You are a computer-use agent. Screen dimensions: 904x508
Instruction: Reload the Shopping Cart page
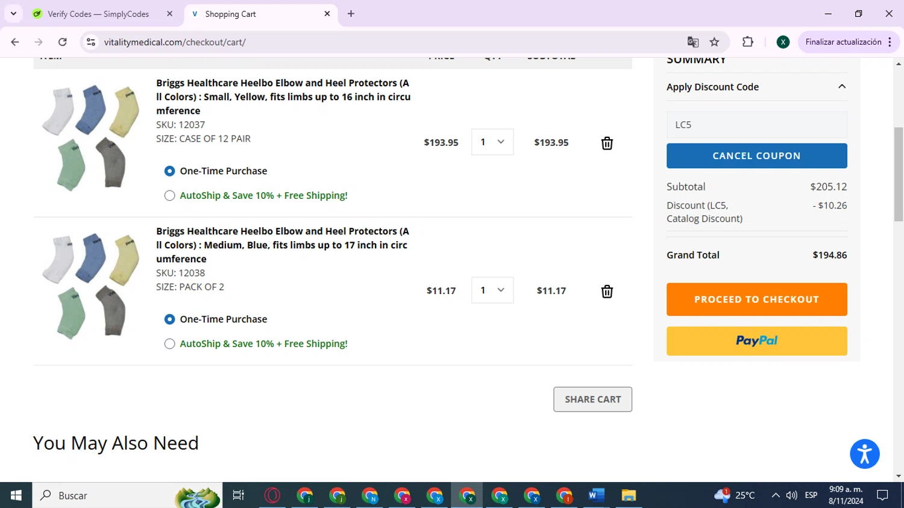pos(63,42)
